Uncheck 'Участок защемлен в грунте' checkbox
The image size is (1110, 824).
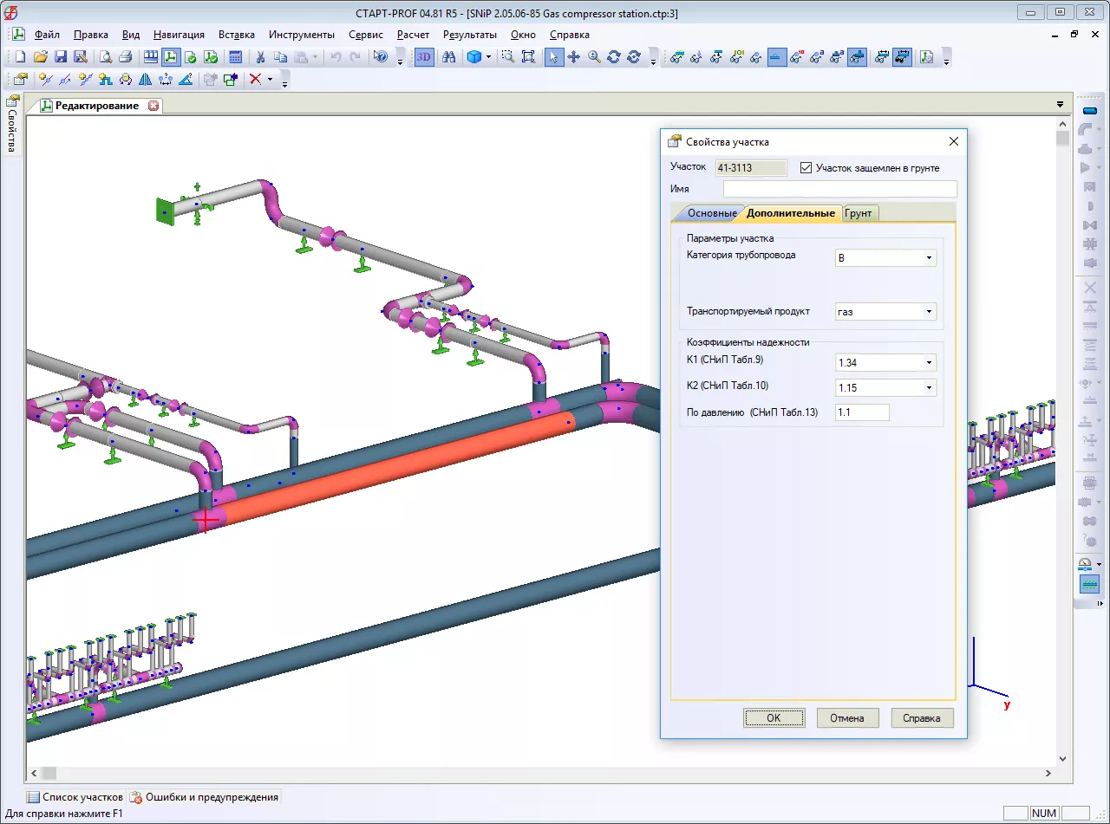(806, 167)
